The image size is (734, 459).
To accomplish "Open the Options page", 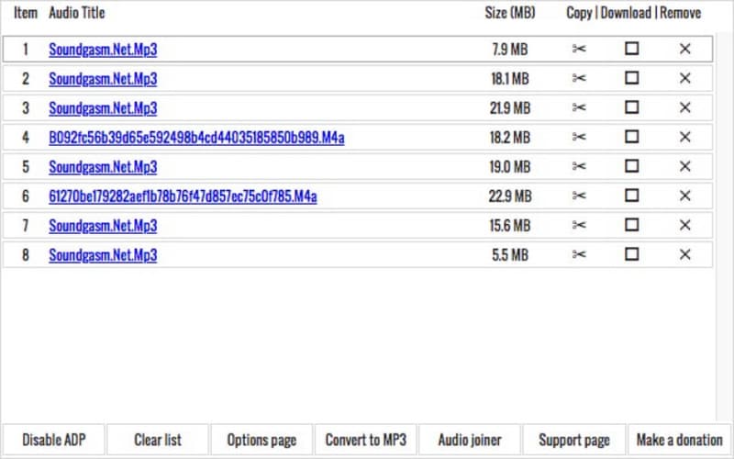I will tap(261, 440).
